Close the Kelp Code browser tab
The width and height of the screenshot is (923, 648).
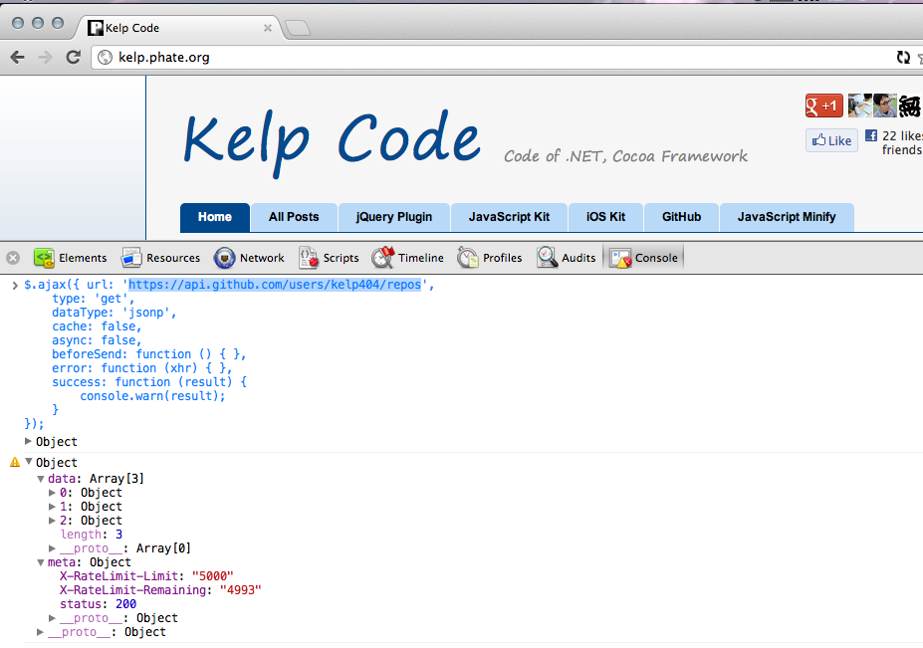(267, 28)
